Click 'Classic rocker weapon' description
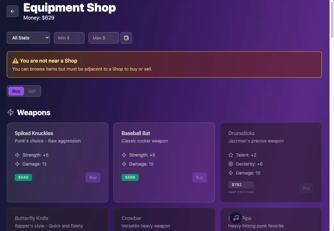The height and width of the screenshot is (231, 334). 145,141
